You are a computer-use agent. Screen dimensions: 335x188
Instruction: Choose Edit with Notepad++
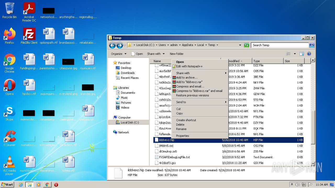coord(200,66)
